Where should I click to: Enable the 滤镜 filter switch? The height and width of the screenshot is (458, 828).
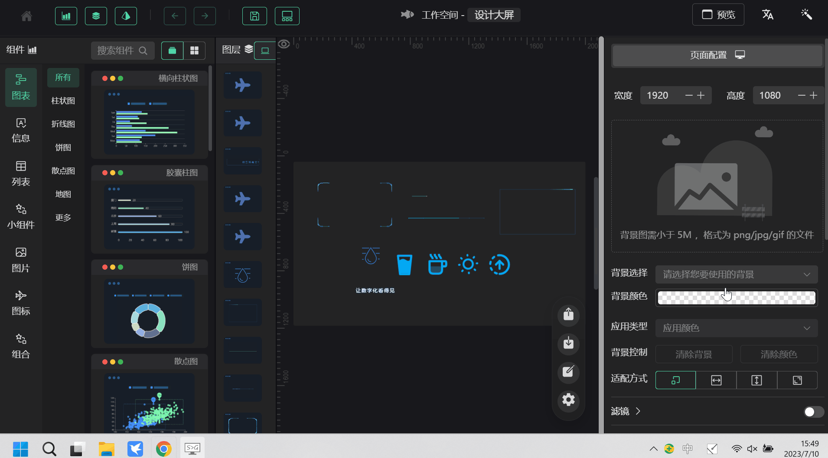[814, 412]
